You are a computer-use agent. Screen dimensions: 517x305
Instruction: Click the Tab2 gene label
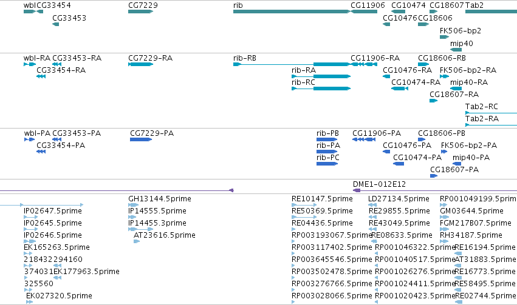tap(474, 5)
